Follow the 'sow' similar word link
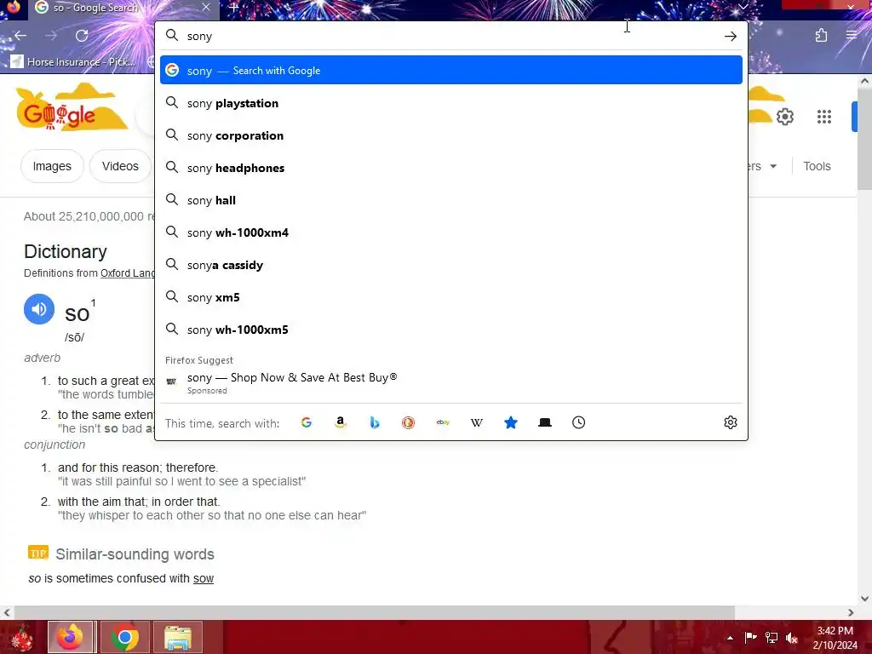872x654 pixels. point(204,578)
